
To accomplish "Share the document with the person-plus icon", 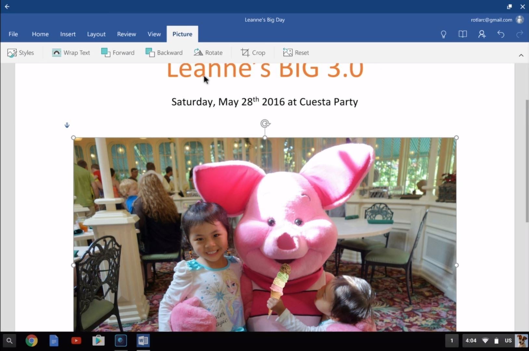I will (x=482, y=34).
